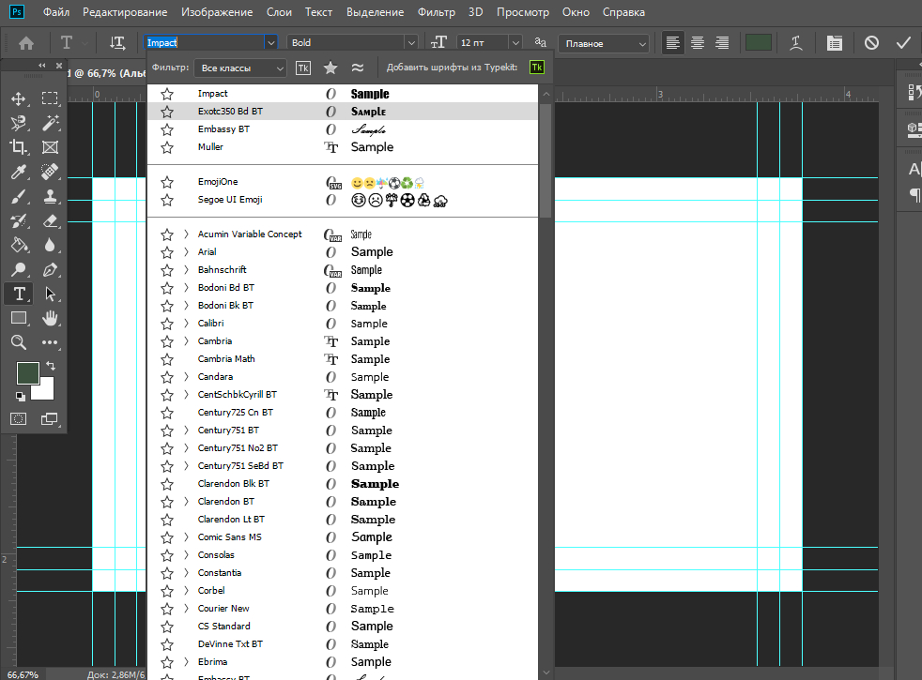Open the Все классы filter dropdown
922x680 pixels.
point(240,68)
